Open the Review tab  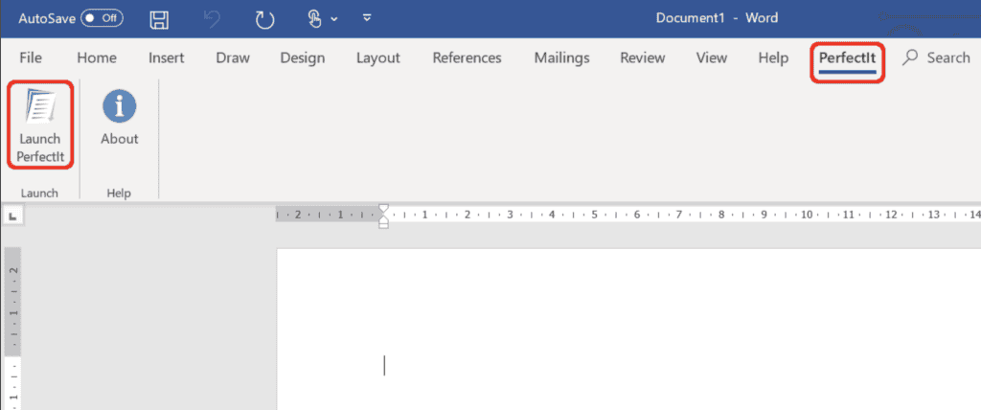[643, 57]
